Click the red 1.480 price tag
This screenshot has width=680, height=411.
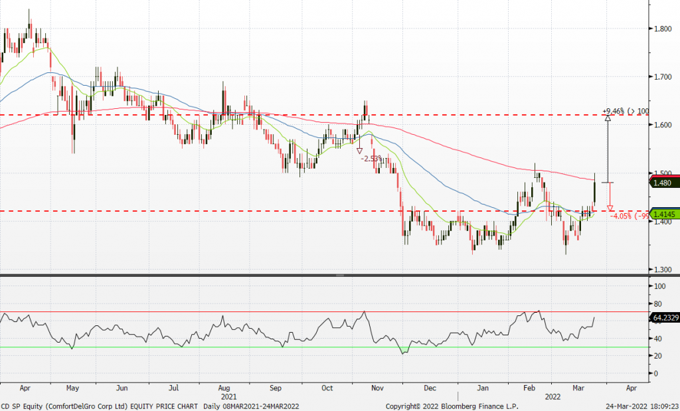[x=664, y=183]
